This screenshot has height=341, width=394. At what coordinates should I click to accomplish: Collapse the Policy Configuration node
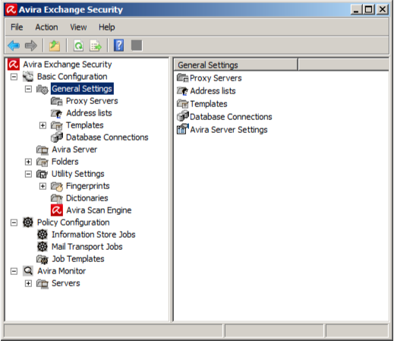point(14,223)
